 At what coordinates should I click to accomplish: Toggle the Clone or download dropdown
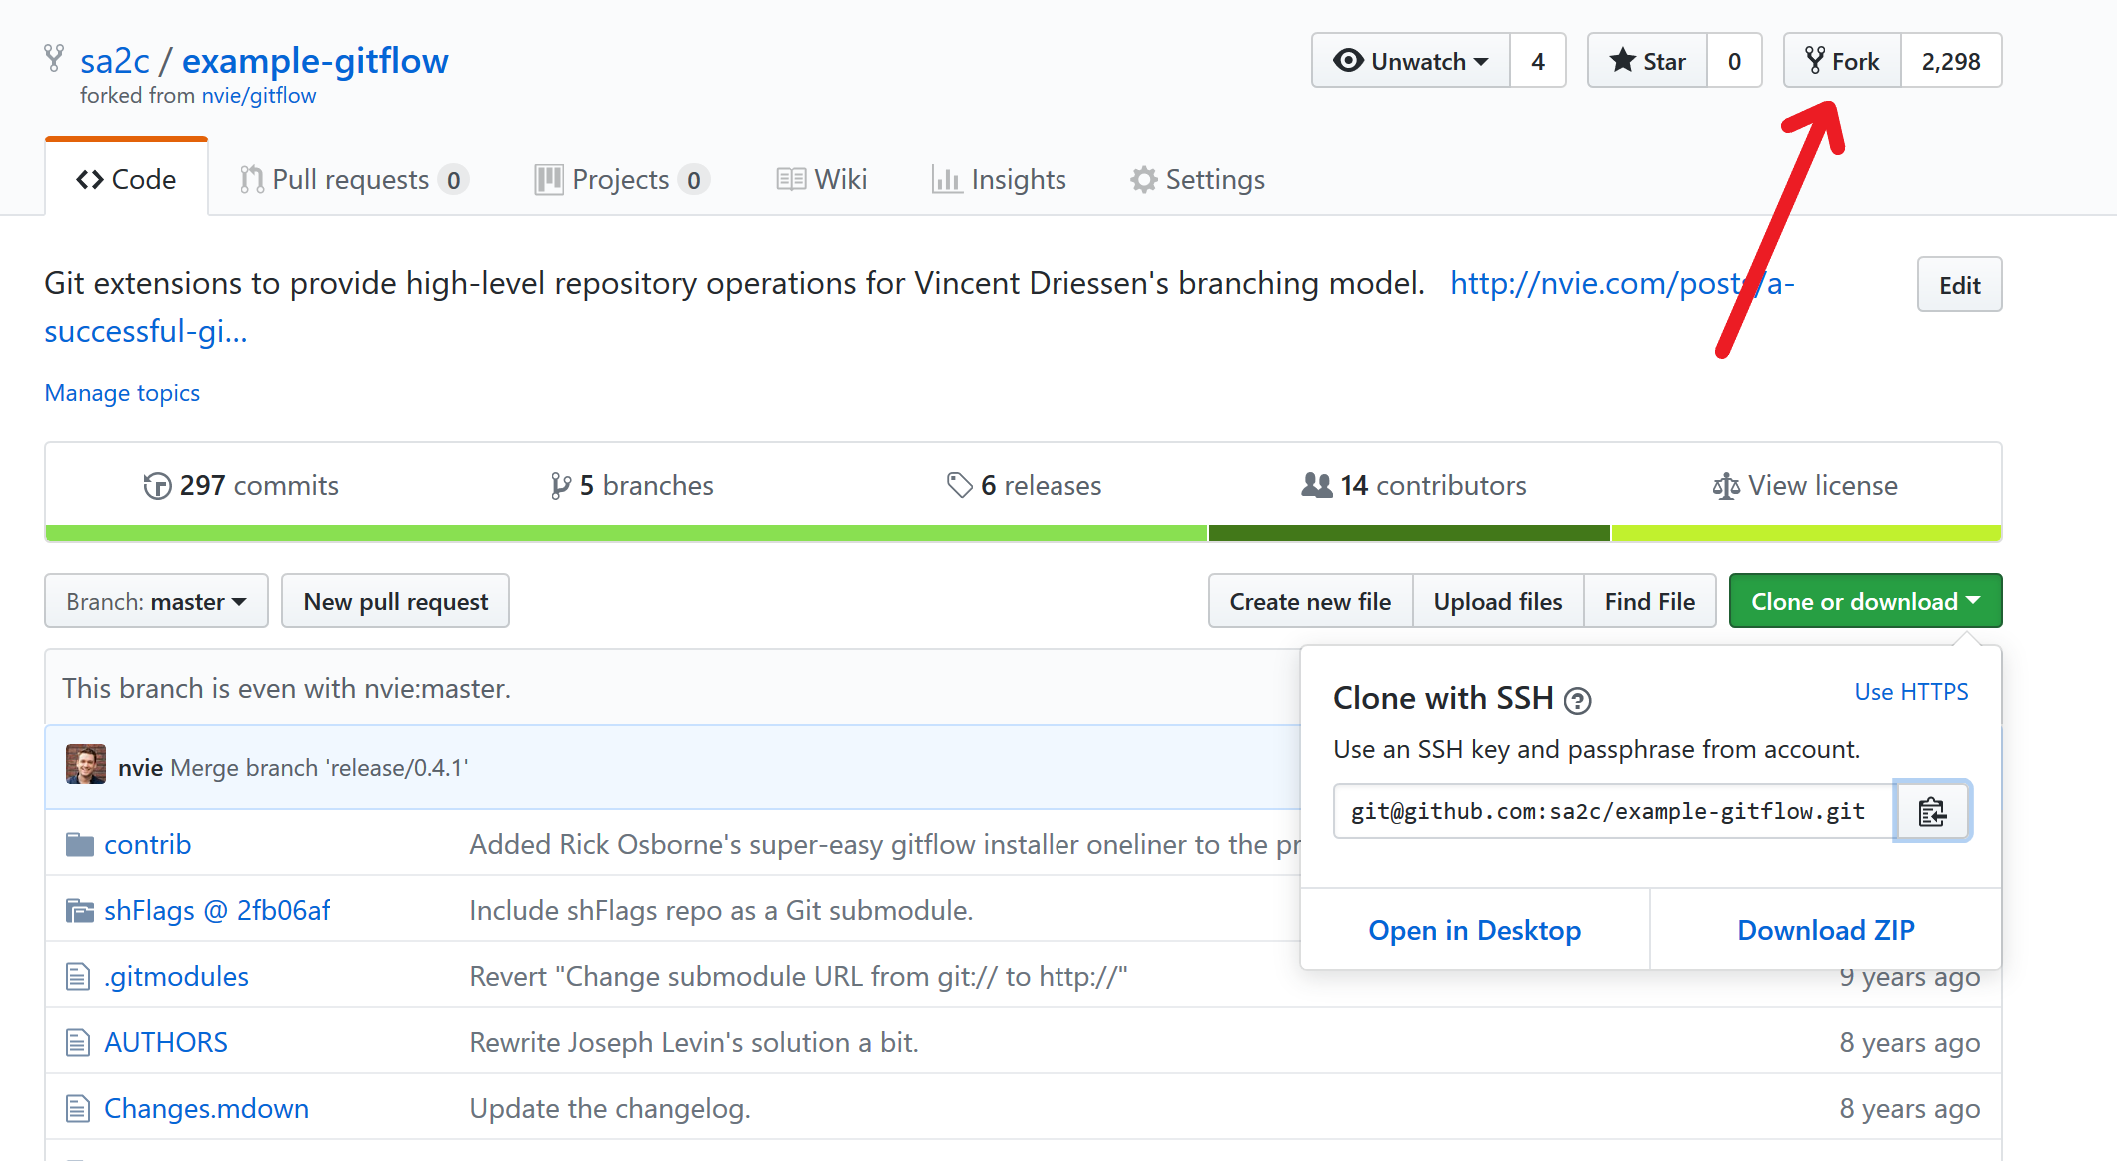coord(1865,601)
